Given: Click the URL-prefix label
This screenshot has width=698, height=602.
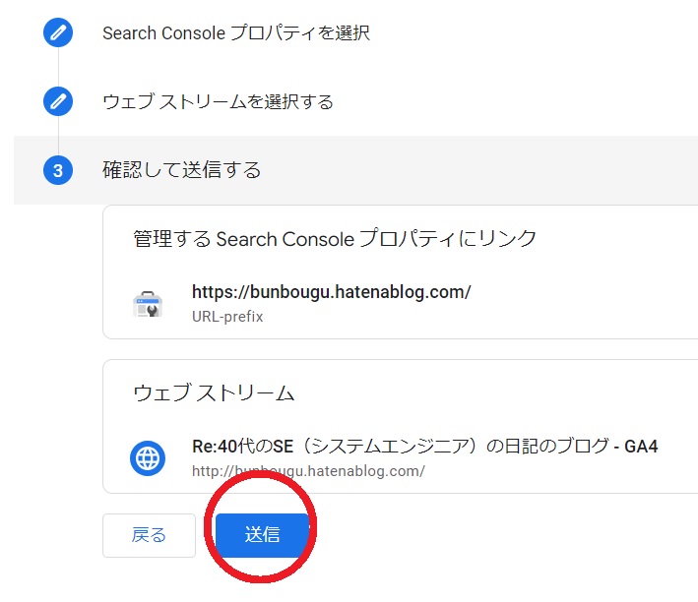Looking at the screenshot, I should click(227, 317).
